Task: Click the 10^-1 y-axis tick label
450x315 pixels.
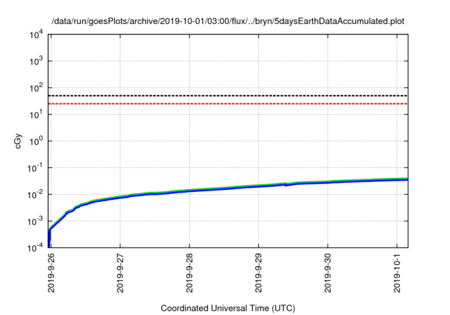Action: click(x=36, y=168)
